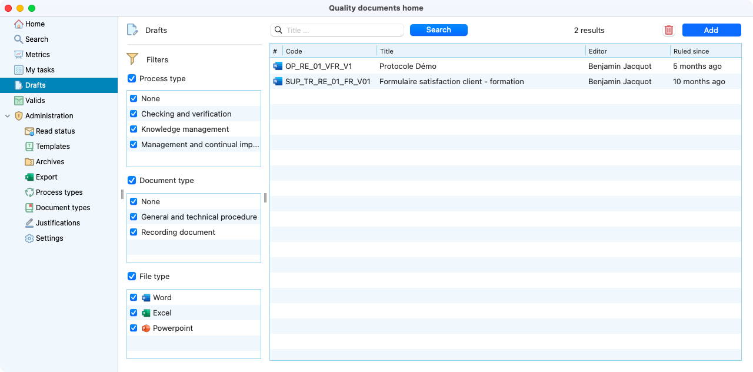
Task: Click the Word file type filter icon
Action: pyautogui.click(x=146, y=298)
